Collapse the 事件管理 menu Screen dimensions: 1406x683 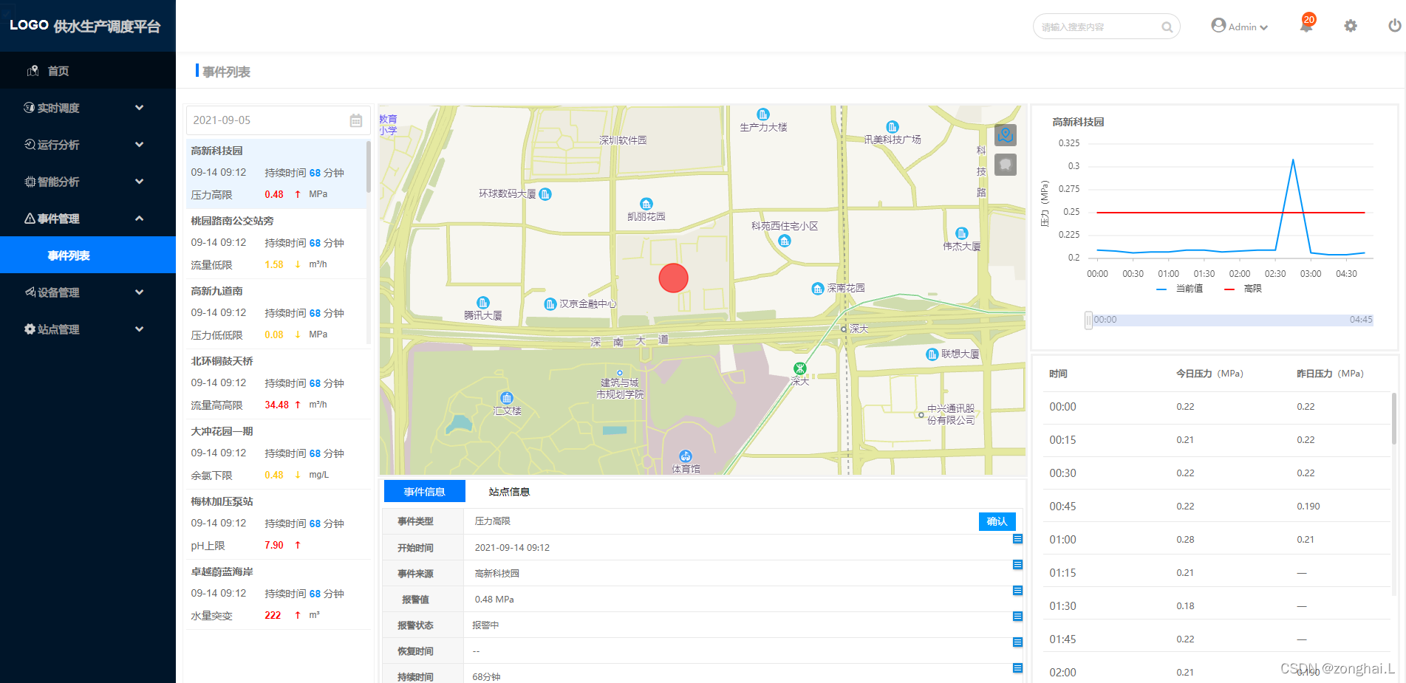[x=88, y=219]
